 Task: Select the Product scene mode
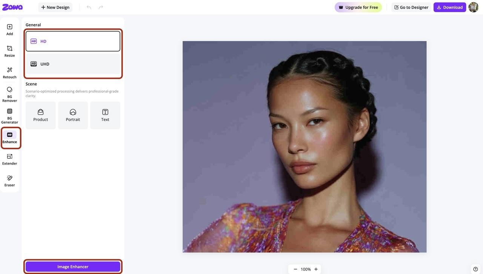pos(41,115)
